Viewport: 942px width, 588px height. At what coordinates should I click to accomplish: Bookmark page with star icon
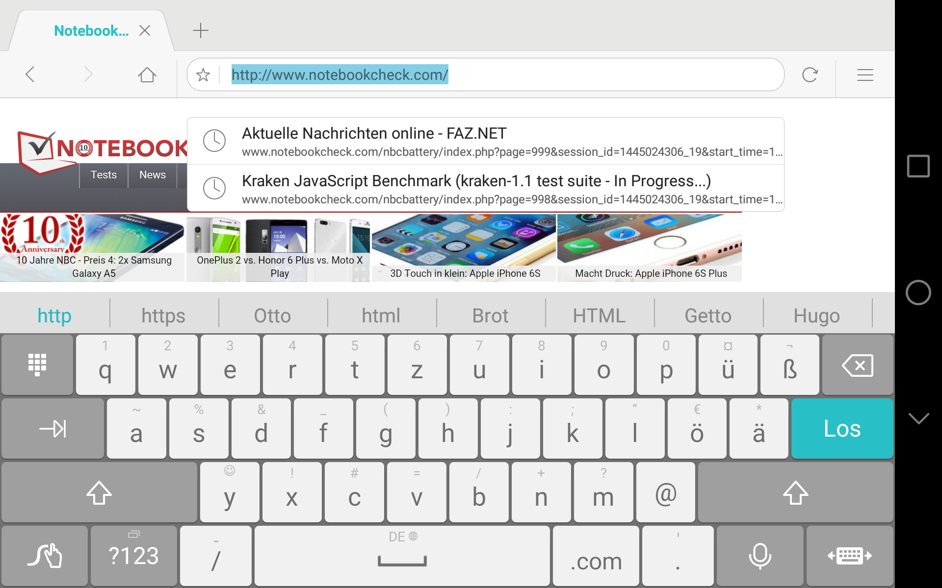point(203,74)
